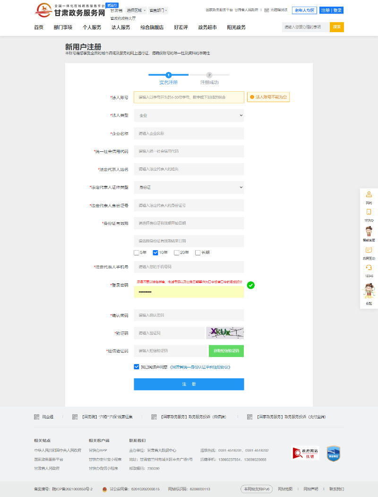Uncheck the 10年 validity checkbox

click(x=155, y=253)
